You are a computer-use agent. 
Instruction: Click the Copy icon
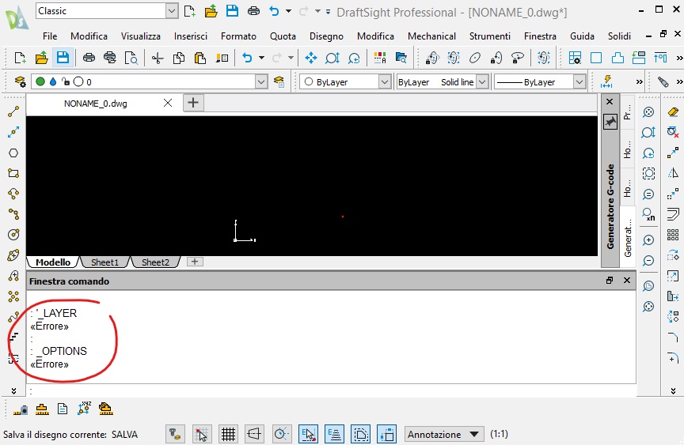tap(179, 58)
